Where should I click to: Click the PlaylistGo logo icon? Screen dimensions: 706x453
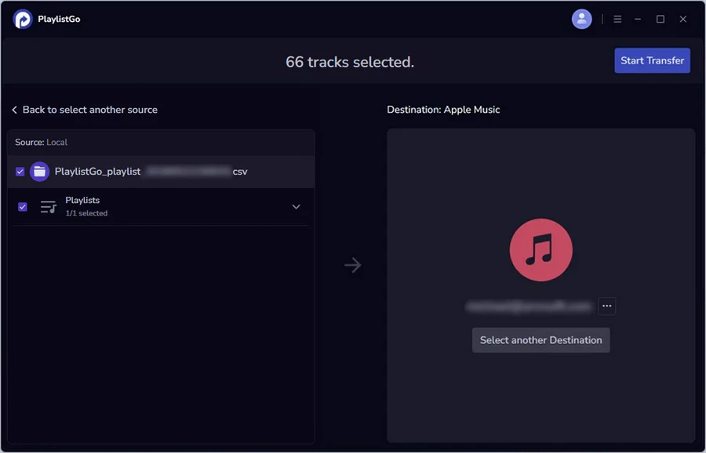pyautogui.click(x=23, y=20)
